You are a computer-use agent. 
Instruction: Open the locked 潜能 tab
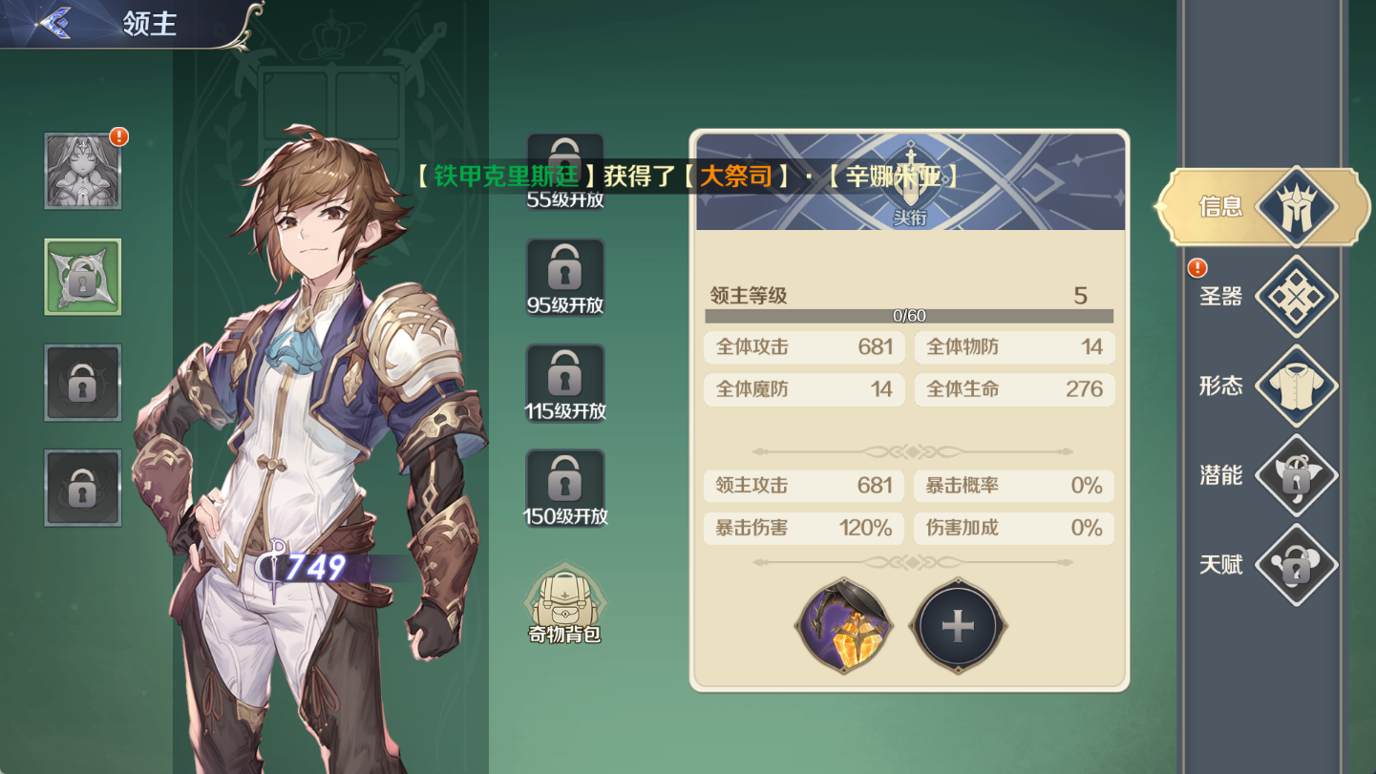pos(1260,475)
